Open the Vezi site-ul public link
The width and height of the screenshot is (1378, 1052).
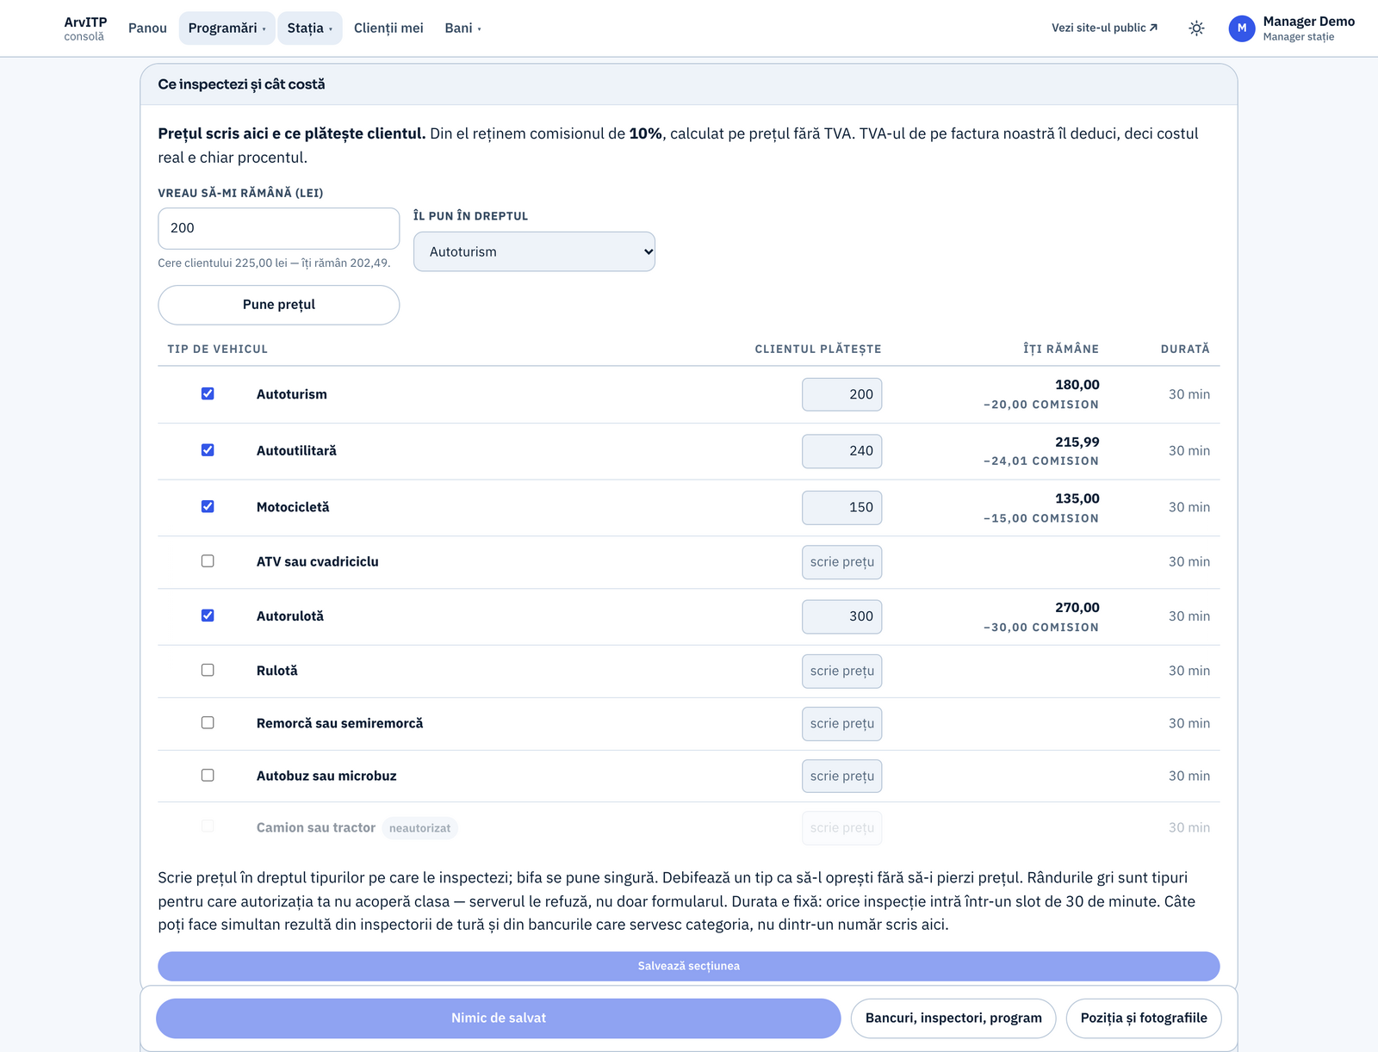pyautogui.click(x=1104, y=28)
